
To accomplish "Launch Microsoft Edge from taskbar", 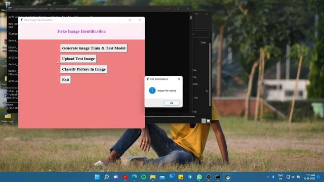I will coord(134,177).
